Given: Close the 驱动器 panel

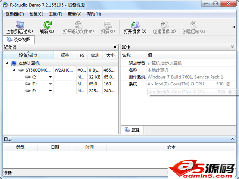Looking at the screenshot, I should tap(115, 47).
